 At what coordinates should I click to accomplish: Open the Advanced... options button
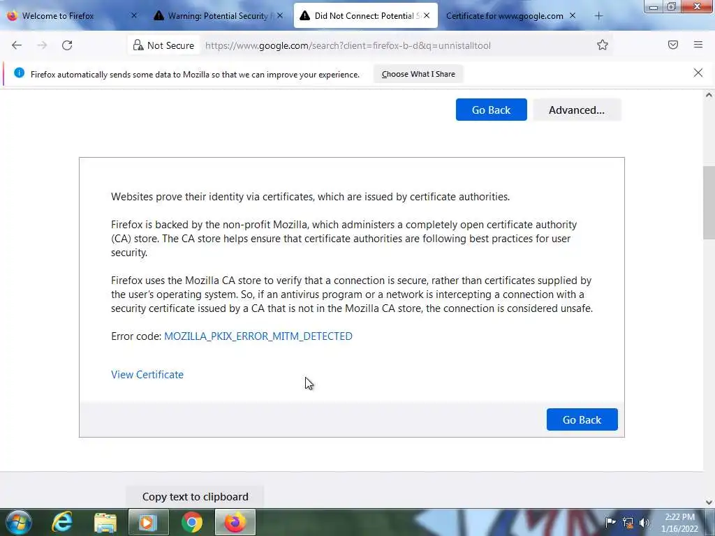click(x=577, y=110)
